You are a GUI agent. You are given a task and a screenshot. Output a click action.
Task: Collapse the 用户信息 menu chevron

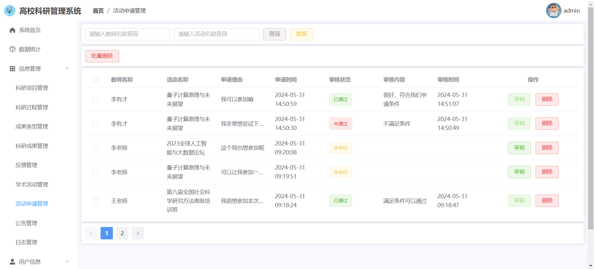[67, 262]
